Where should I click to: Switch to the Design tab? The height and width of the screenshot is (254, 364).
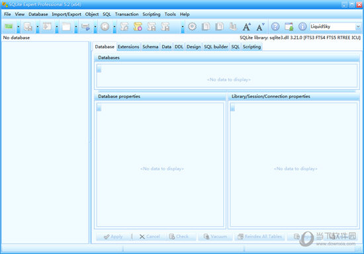[x=194, y=46]
